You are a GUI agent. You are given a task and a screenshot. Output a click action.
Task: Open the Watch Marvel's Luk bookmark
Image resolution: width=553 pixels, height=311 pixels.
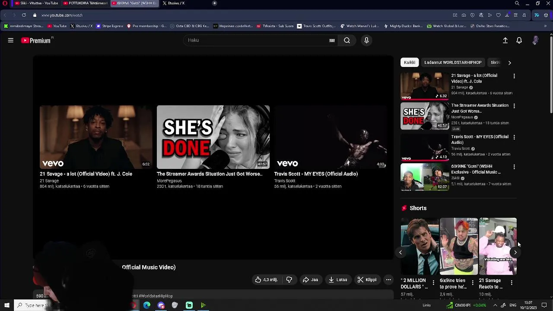359,26
